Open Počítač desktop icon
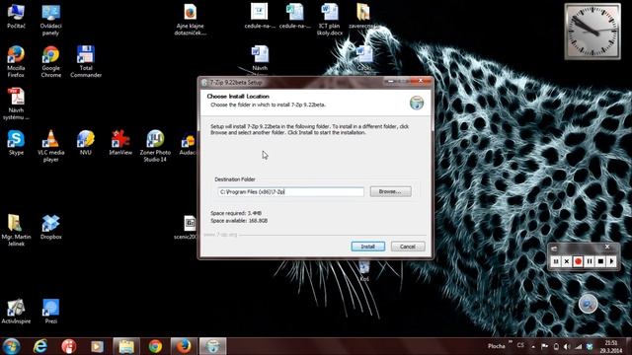Screen dimensions: 632x355 pyautogui.click(x=16, y=16)
